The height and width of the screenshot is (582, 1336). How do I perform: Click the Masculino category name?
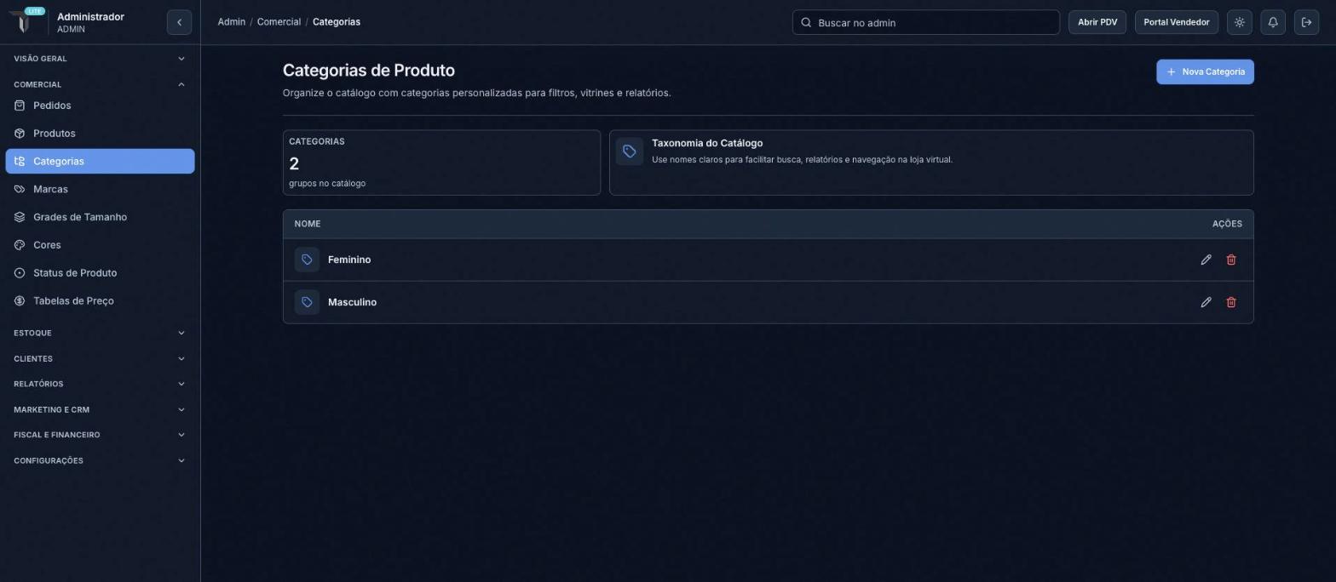(x=352, y=302)
